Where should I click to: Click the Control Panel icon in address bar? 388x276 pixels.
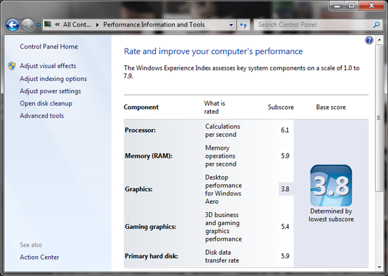pos(47,25)
